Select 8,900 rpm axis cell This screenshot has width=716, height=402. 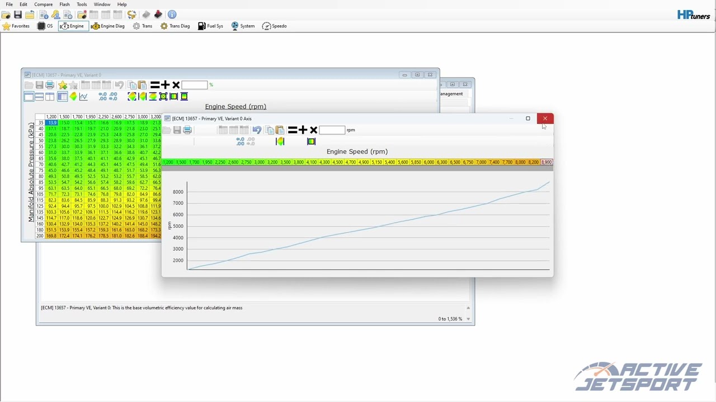pyautogui.click(x=546, y=162)
